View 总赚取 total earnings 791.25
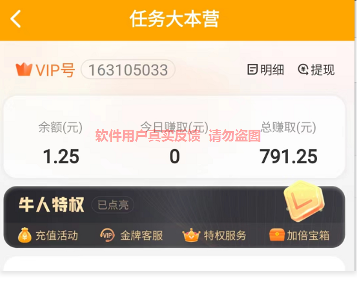The image size is (357, 296). pos(289,156)
